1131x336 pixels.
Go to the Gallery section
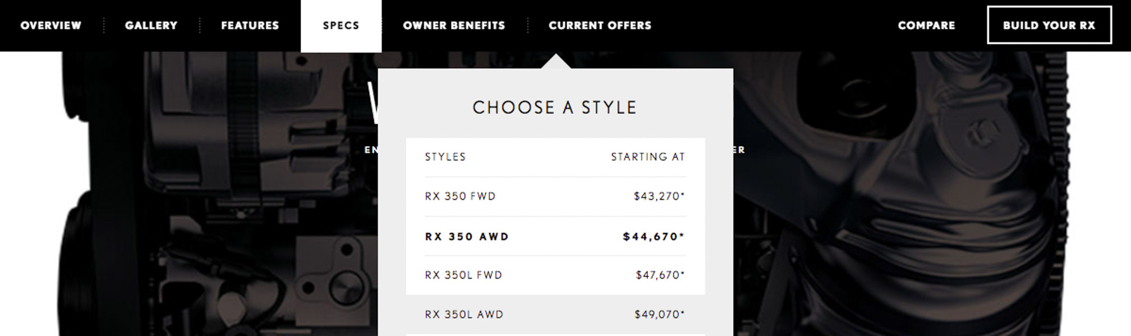pyautogui.click(x=151, y=26)
